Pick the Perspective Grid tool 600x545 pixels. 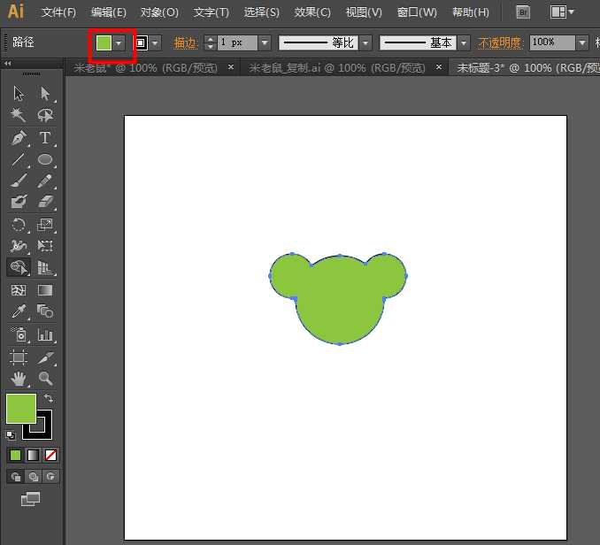pos(45,267)
